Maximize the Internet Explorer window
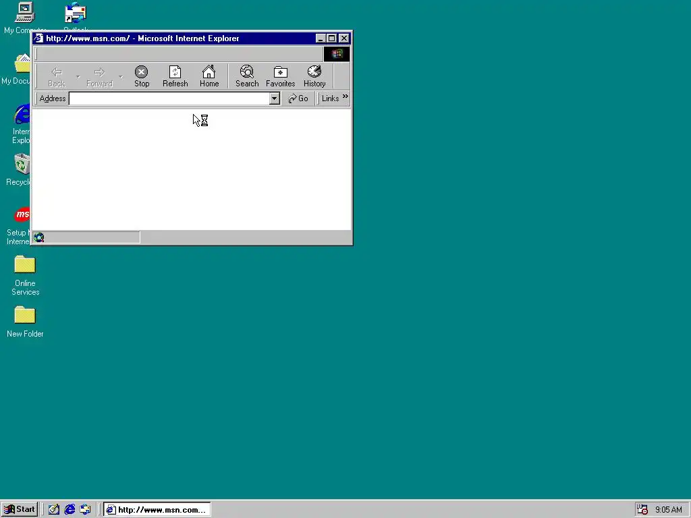This screenshot has height=518, width=691. 332,38
